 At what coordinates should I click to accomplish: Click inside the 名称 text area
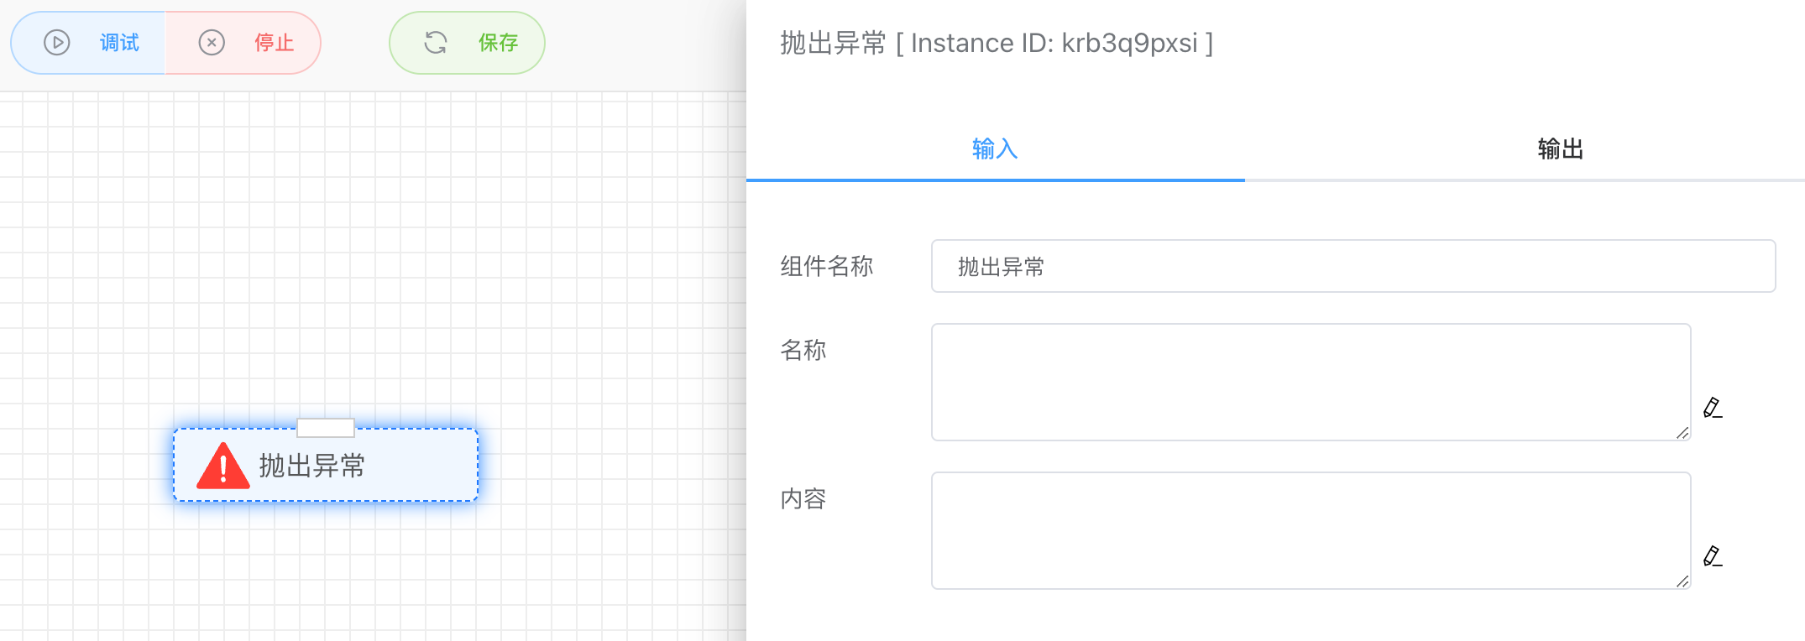(x=1310, y=382)
